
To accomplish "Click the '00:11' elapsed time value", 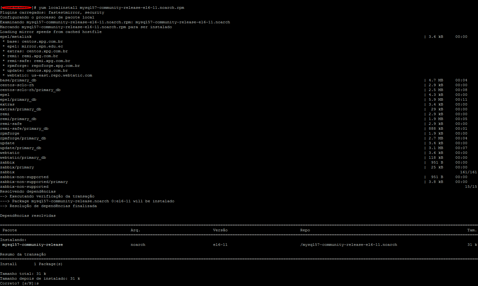I will click(461, 99).
